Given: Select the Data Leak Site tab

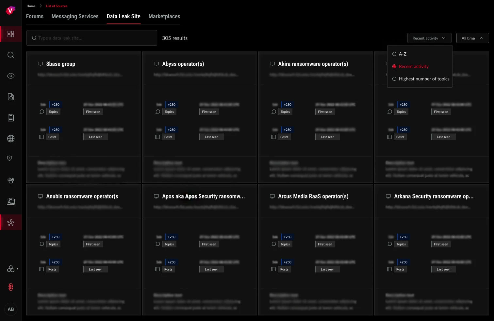Looking at the screenshot, I should pos(124,16).
